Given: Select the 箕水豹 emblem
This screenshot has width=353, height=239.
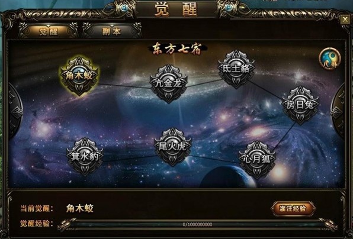Looking at the screenshot, I should coord(85,157).
